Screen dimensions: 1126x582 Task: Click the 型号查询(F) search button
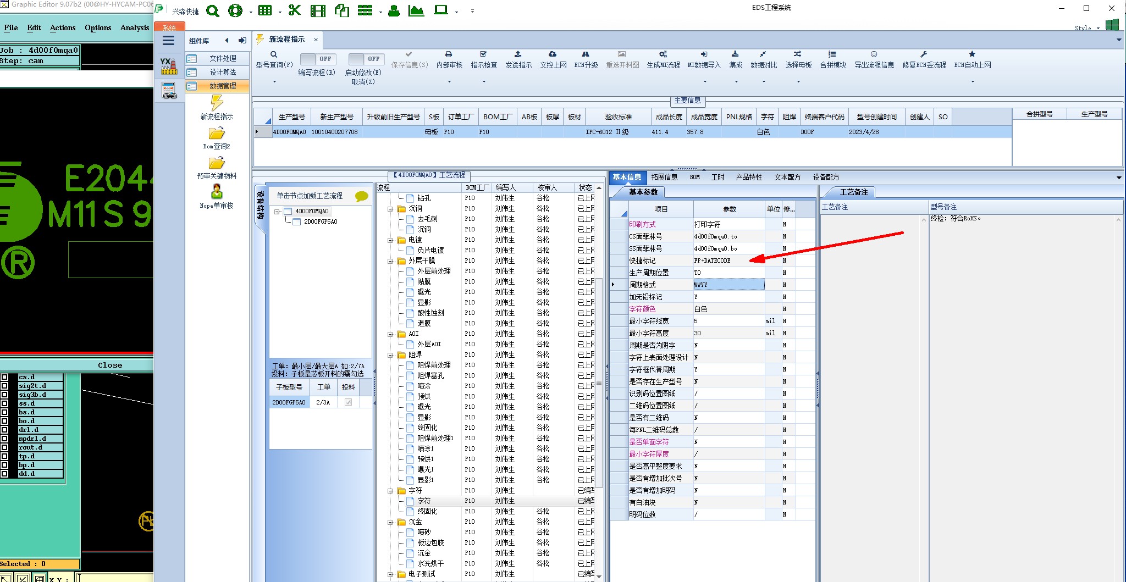(274, 60)
